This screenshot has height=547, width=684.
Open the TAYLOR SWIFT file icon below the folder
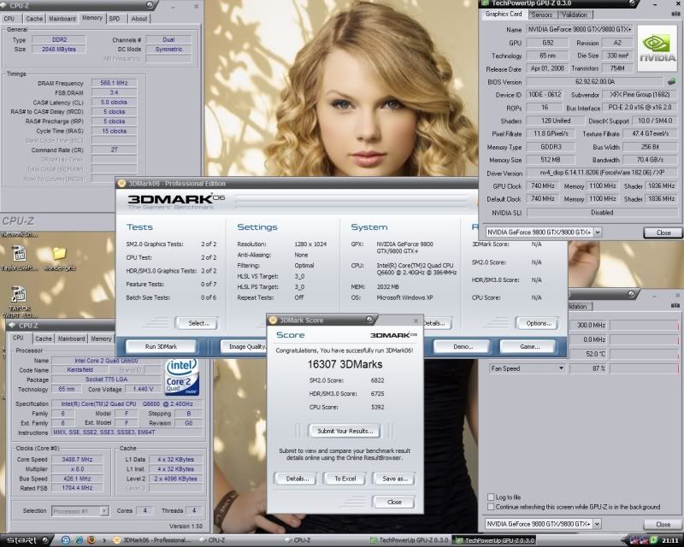pyautogui.click(x=18, y=294)
